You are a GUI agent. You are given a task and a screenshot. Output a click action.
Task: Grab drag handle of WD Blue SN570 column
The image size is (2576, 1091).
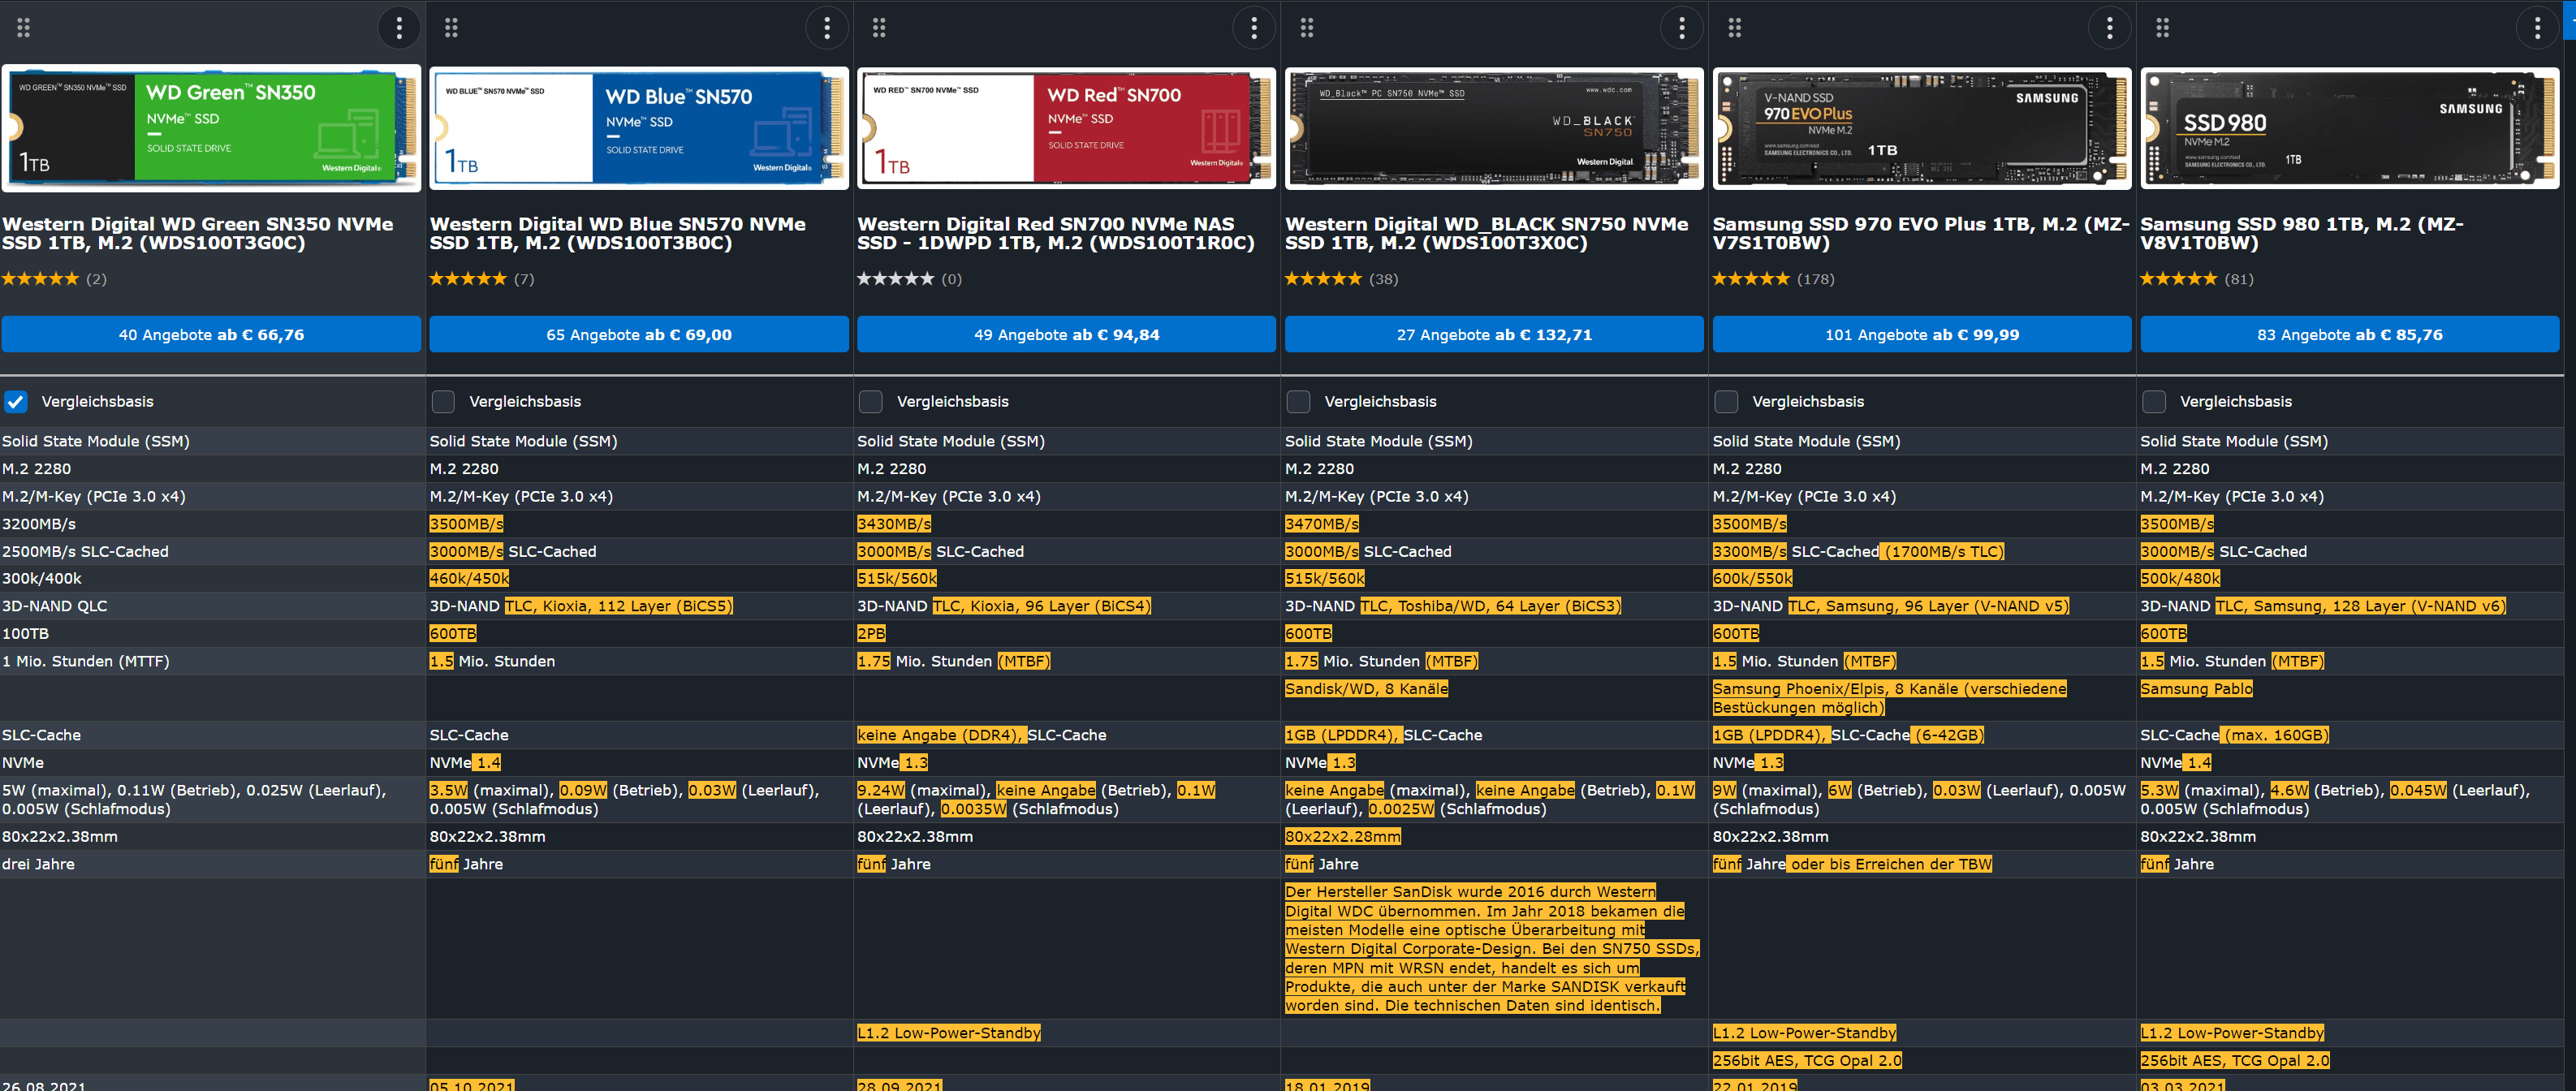click(x=451, y=28)
